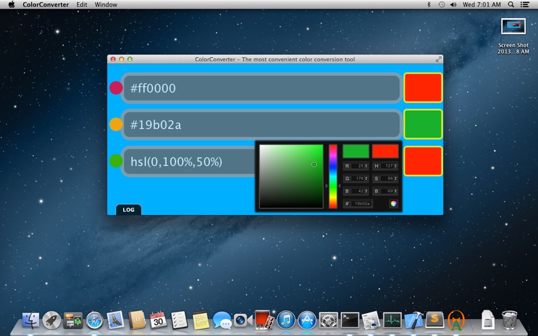Click the #19b02a input field

tap(262, 124)
